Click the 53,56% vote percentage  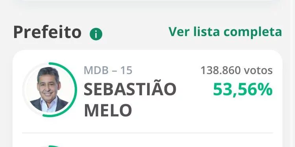click(243, 90)
